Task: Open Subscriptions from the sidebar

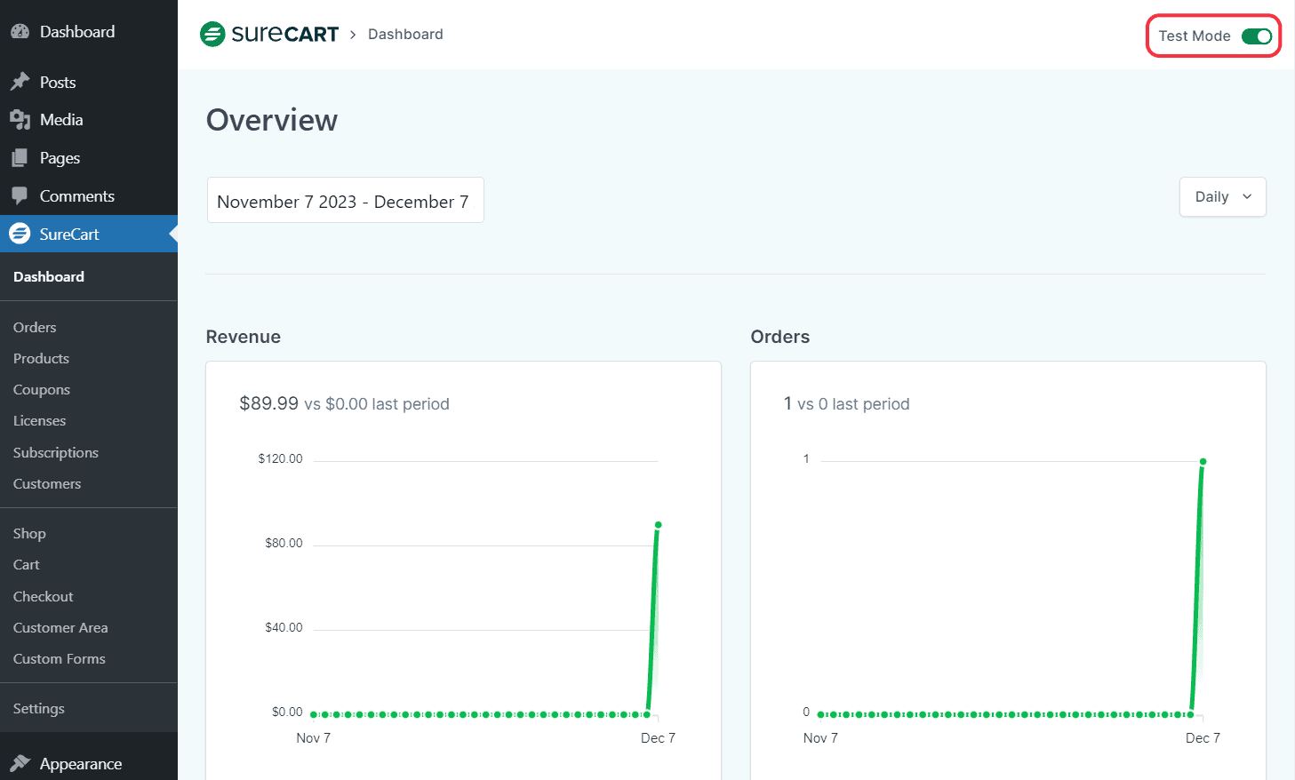Action: tap(55, 452)
